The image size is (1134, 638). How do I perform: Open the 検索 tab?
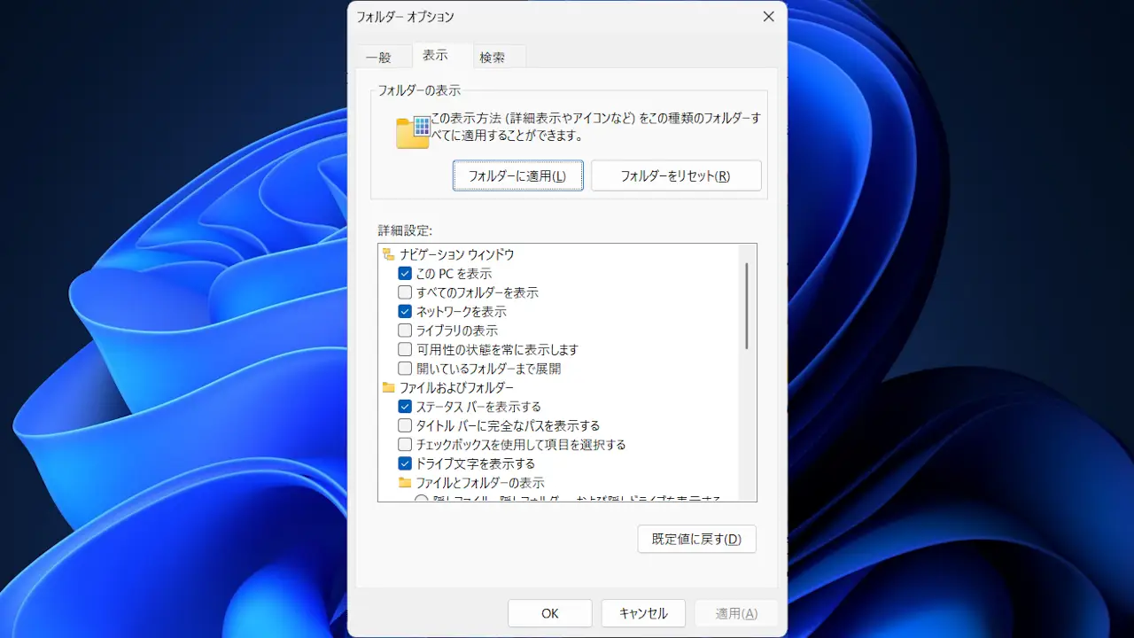[493, 57]
